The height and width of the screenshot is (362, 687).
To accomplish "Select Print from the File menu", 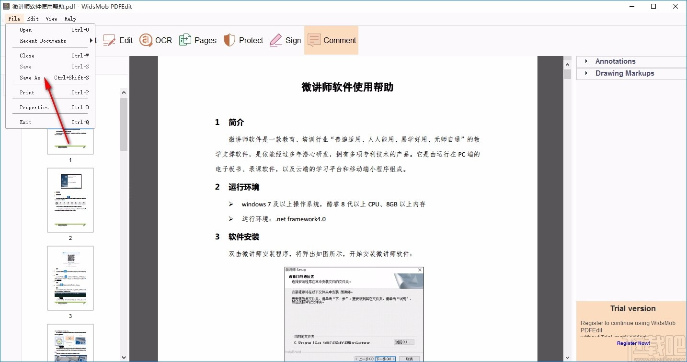I will point(26,92).
